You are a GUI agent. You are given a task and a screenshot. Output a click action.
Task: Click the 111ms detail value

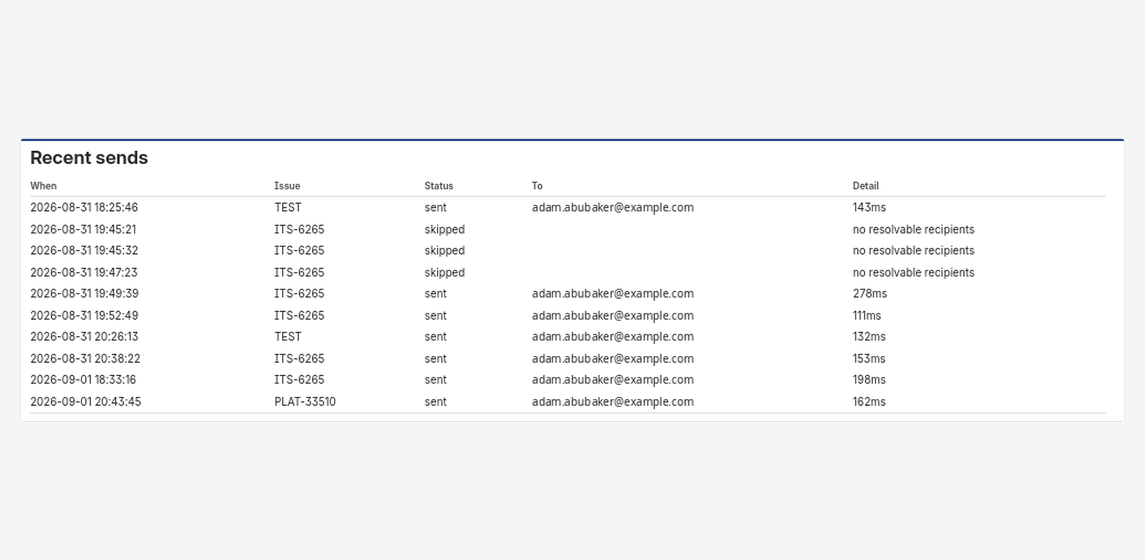click(867, 315)
